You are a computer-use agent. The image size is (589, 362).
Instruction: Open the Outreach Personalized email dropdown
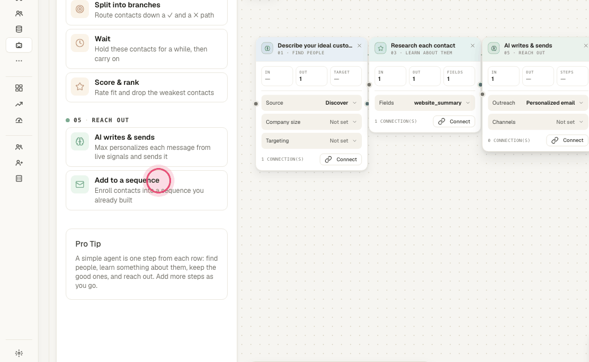[538, 103]
